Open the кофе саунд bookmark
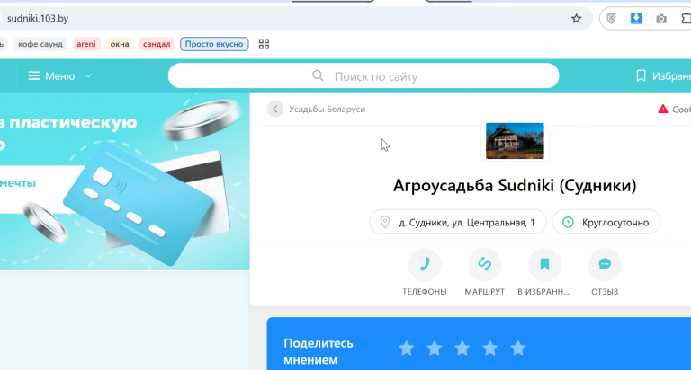The image size is (691, 370). (40, 44)
